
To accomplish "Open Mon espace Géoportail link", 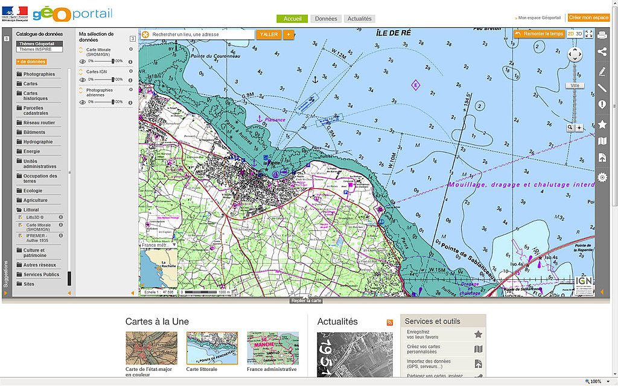I will 539,17.
